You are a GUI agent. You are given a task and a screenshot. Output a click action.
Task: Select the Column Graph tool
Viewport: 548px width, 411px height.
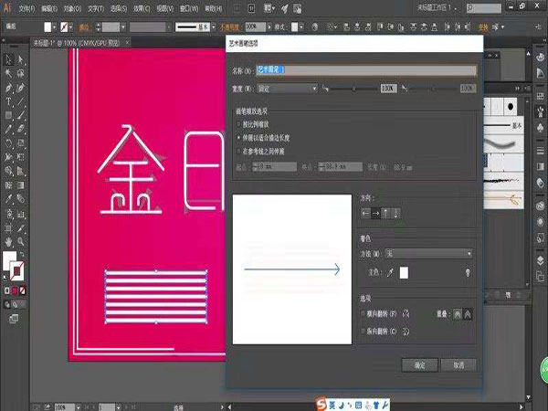(21, 214)
